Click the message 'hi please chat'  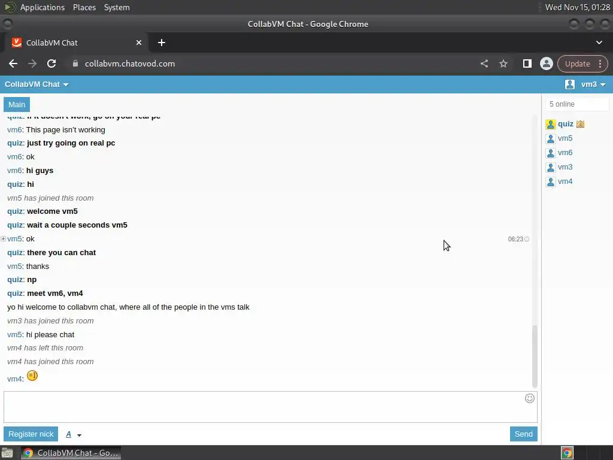pos(50,335)
